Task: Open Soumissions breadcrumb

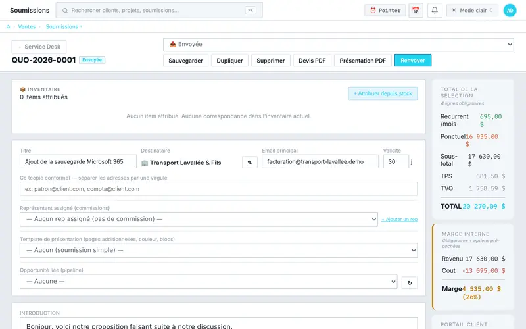Action: pyautogui.click(x=62, y=26)
